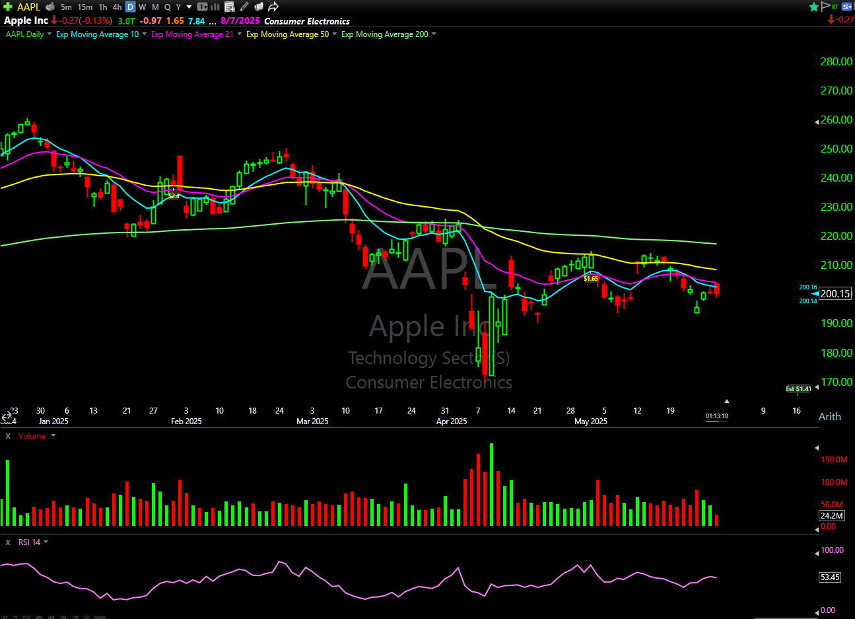Jump to Today on the range bar
The width and height of the screenshot is (855, 619).
click(x=100, y=617)
